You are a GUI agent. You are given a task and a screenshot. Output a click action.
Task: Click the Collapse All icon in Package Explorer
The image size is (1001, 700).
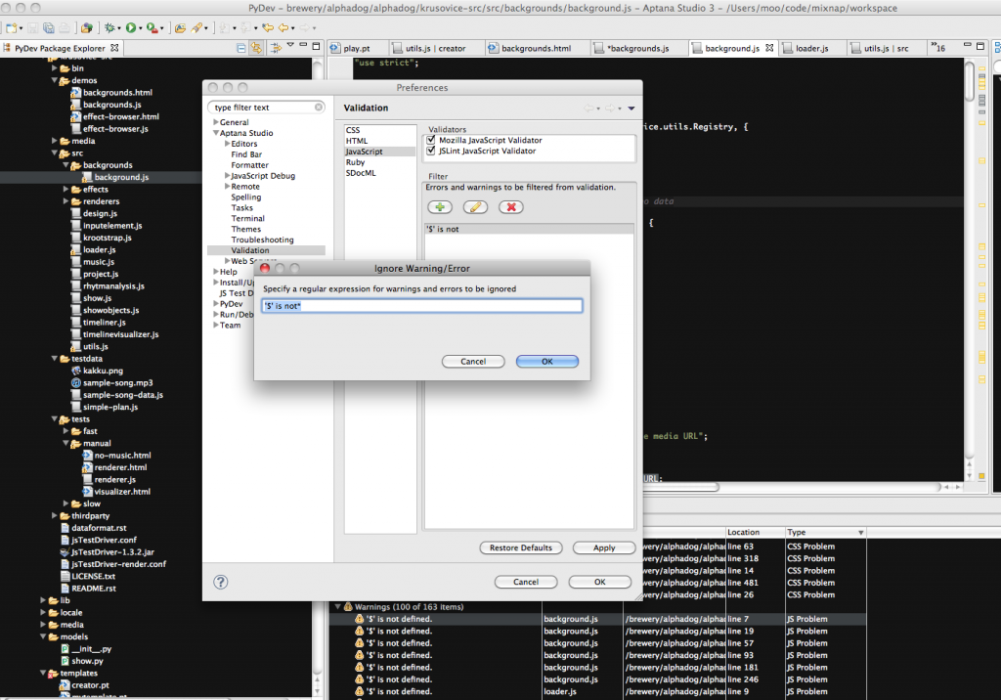click(x=241, y=48)
